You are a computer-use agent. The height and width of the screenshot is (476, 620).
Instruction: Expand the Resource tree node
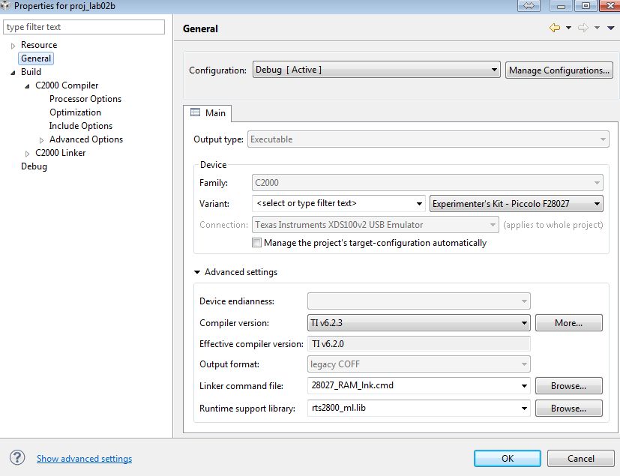tap(12, 44)
